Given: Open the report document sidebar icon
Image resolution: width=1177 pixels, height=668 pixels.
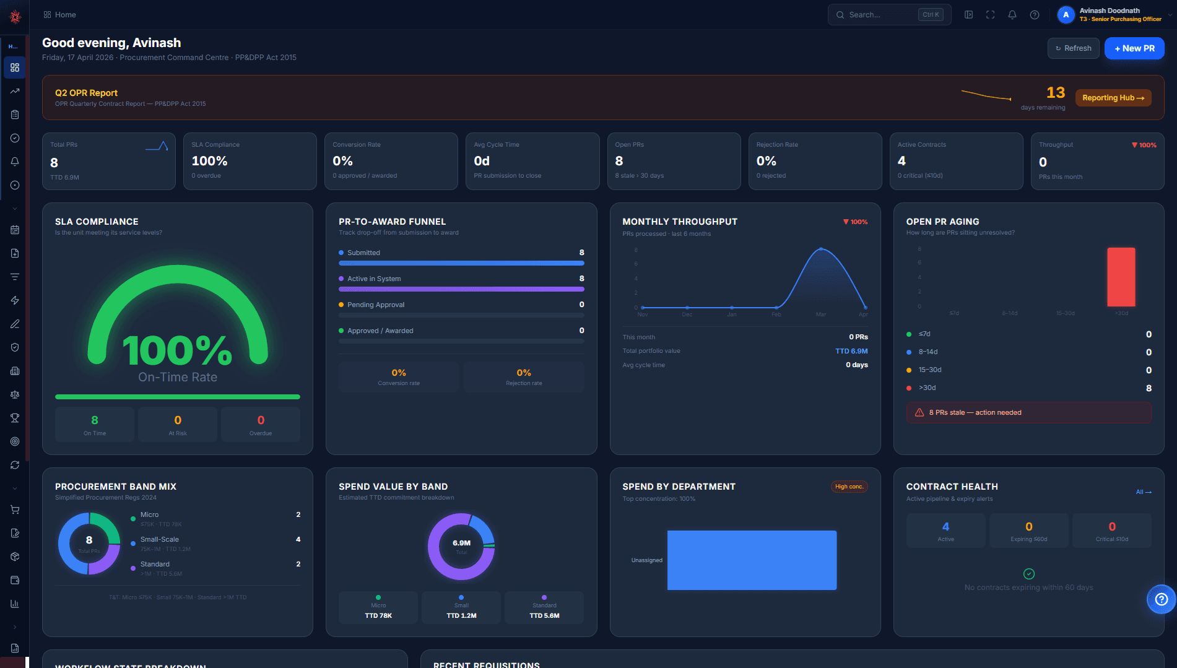Looking at the screenshot, I should (15, 648).
